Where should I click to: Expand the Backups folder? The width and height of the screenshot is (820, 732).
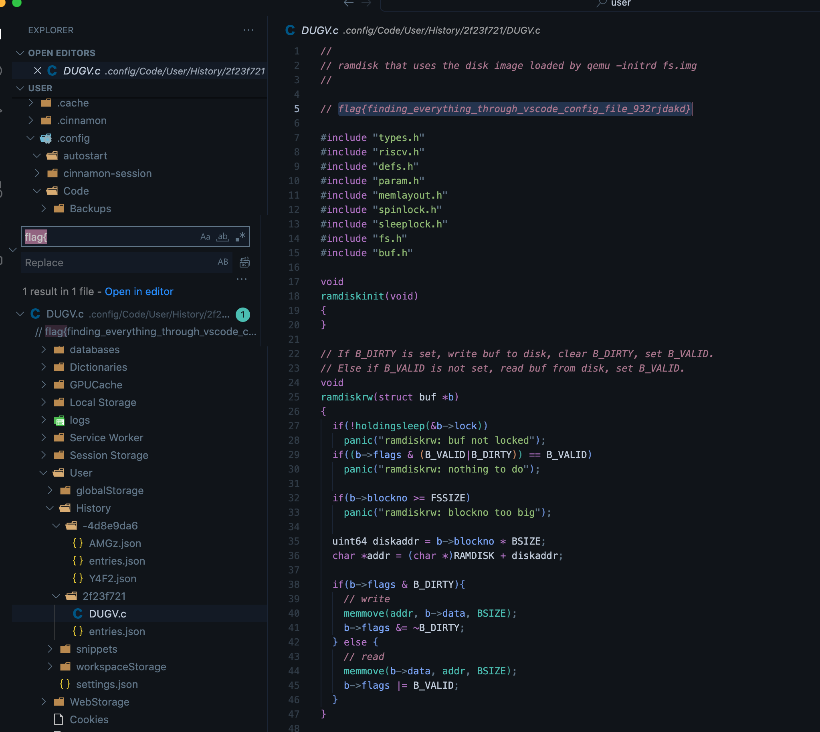pyautogui.click(x=43, y=208)
